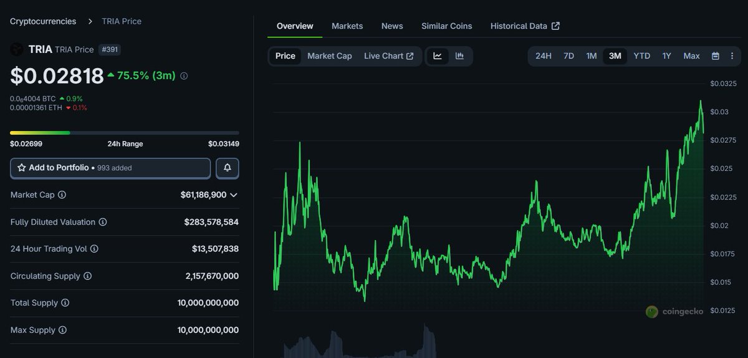Click the $13,507,838 trading volume value
748x358 pixels.
point(215,249)
